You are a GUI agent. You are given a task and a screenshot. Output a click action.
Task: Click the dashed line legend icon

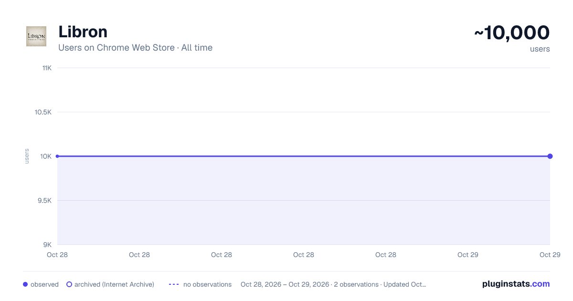[174, 284]
